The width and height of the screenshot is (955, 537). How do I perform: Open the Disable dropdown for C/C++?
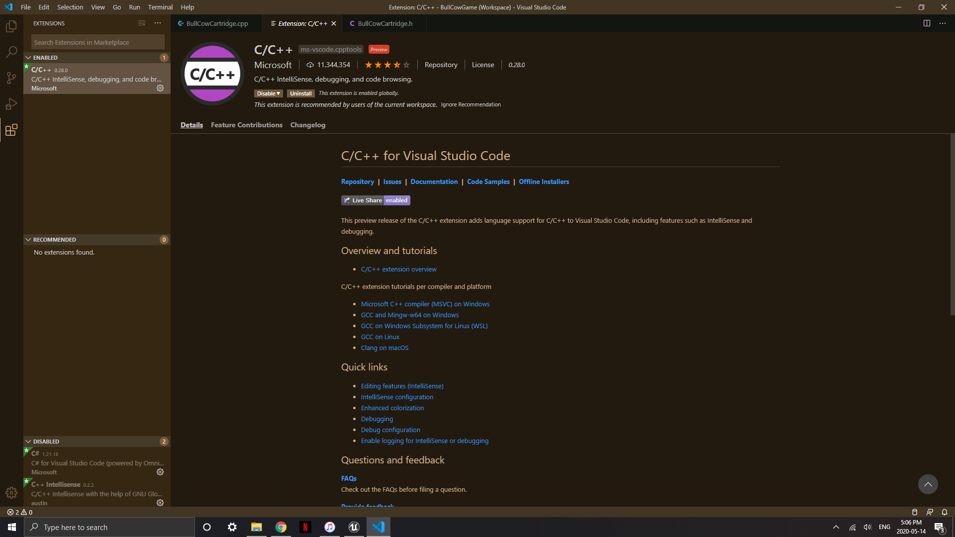click(268, 93)
